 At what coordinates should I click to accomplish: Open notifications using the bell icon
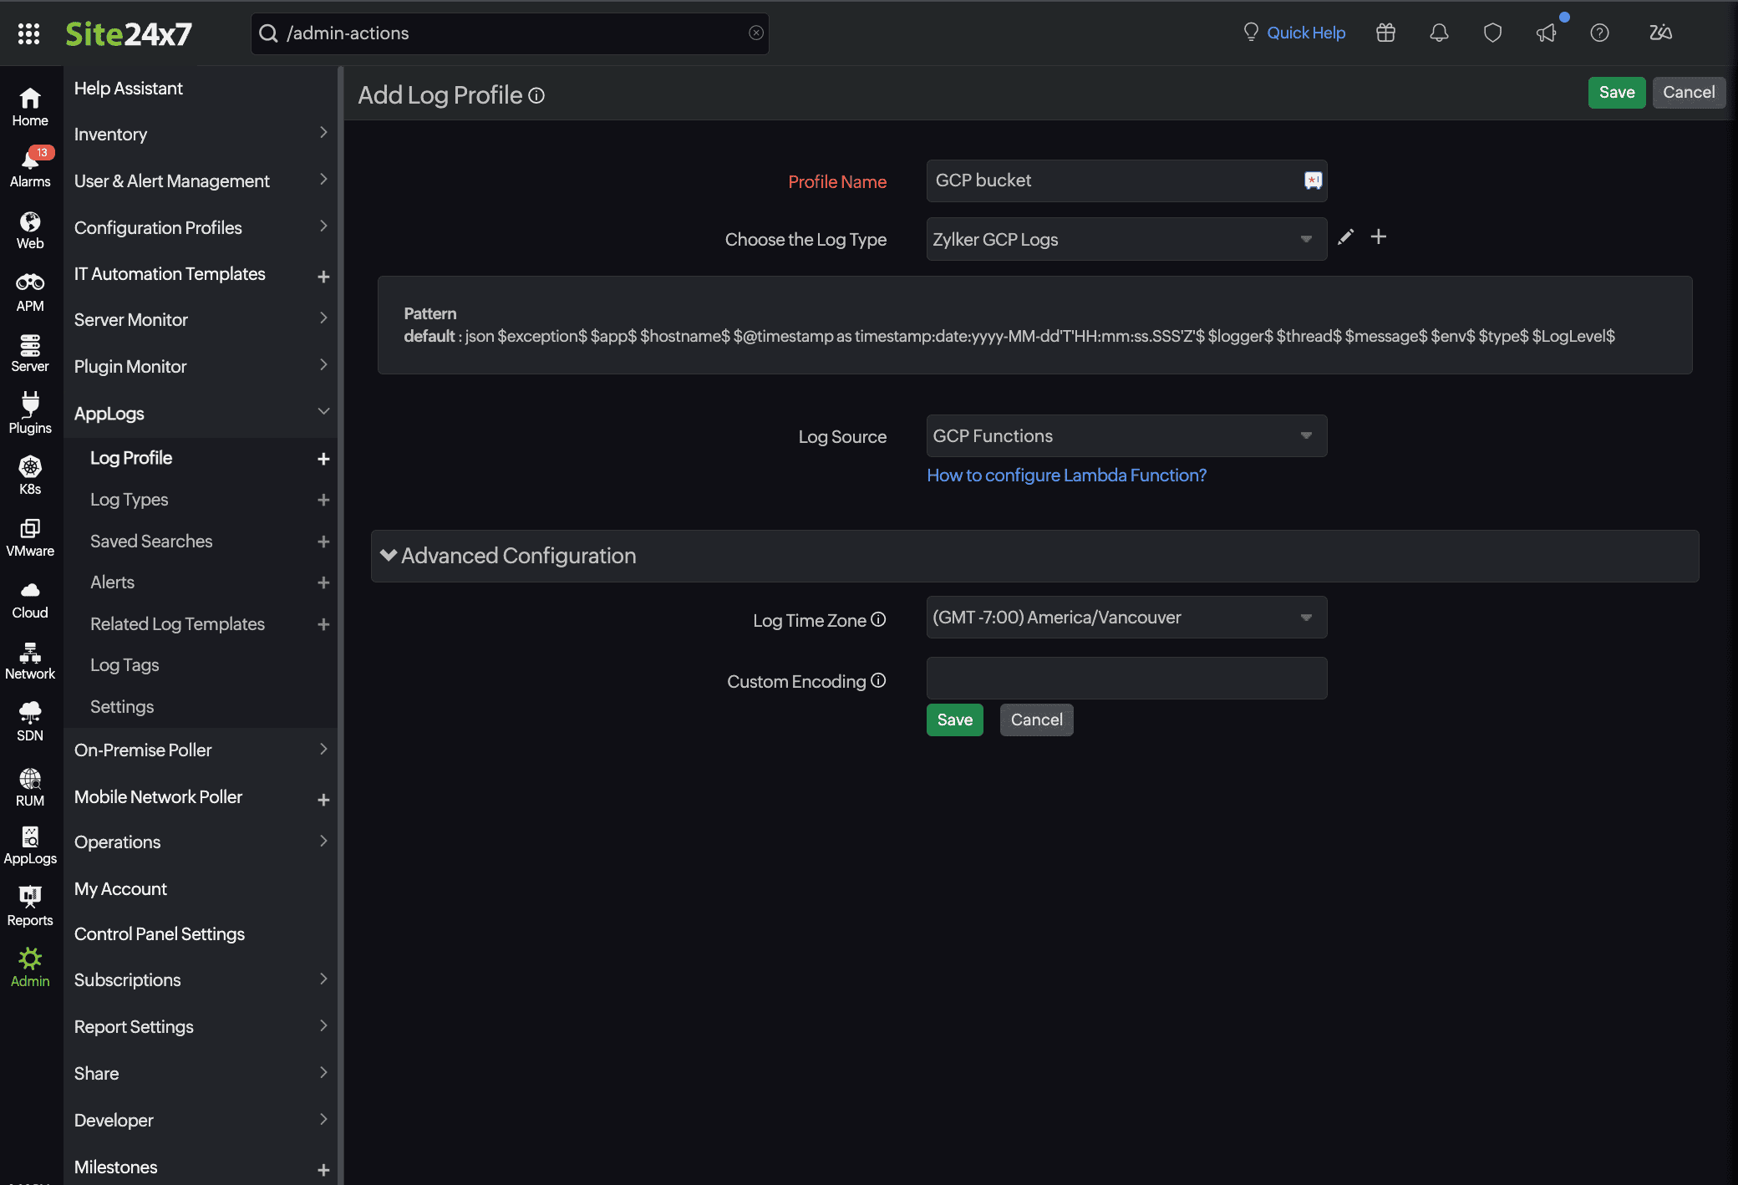pyautogui.click(x=1439, y=33)
